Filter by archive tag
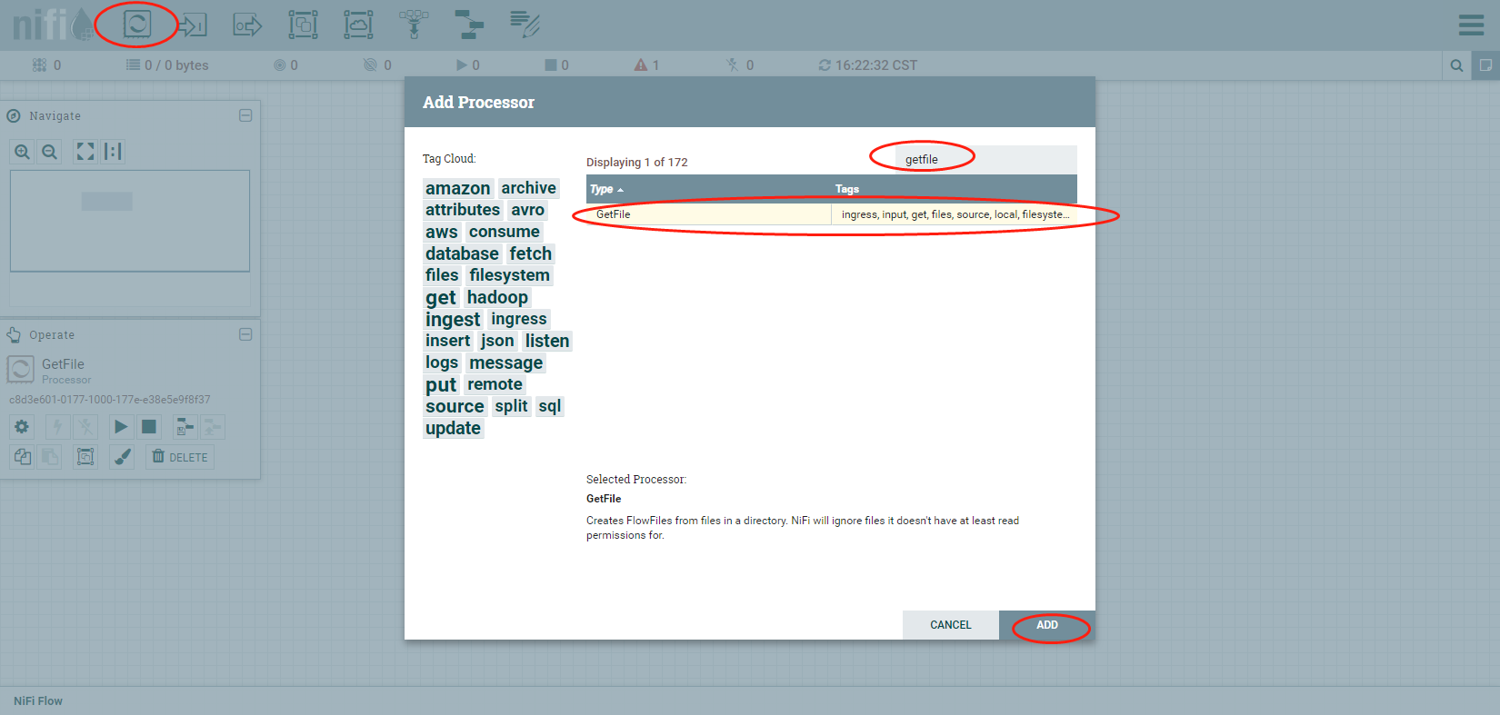Screen dimensions: 1500x715 coord(529,188)
